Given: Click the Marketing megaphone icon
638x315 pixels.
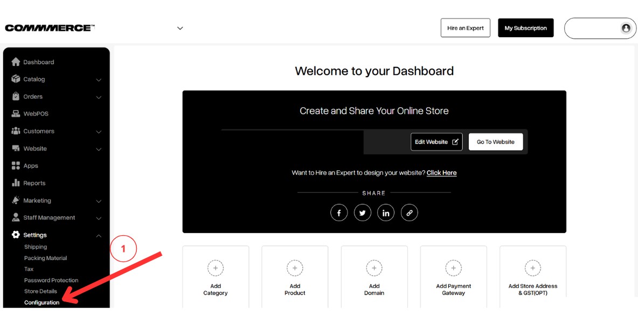Looking at the screenshot, I should pyautogui.click(x=16, y=201).
